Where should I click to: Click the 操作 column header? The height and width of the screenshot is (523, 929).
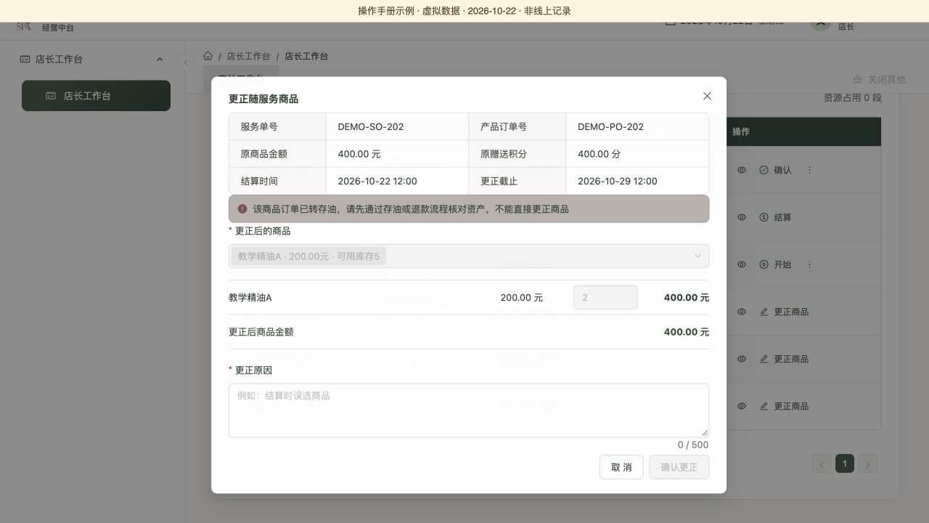(x=741, y=131)
